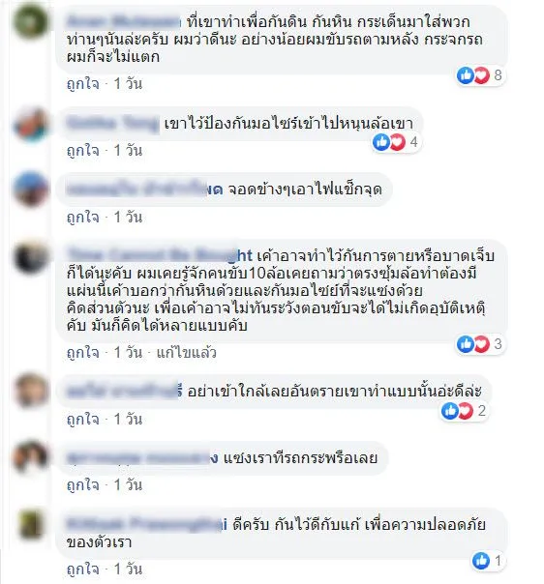Open edit history via แก้ไขแล้ว
Screen dimensions: 544x584
(186, 352)
